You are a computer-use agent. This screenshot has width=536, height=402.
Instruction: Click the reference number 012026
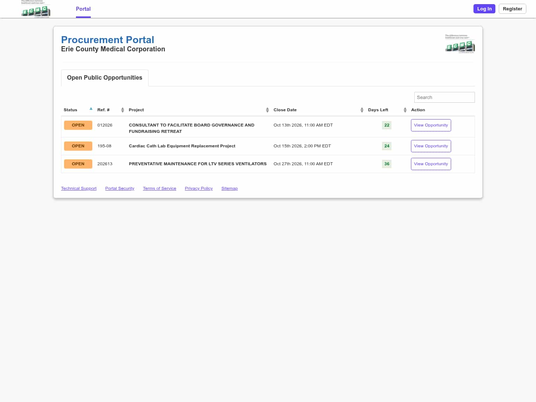(105, 125)
